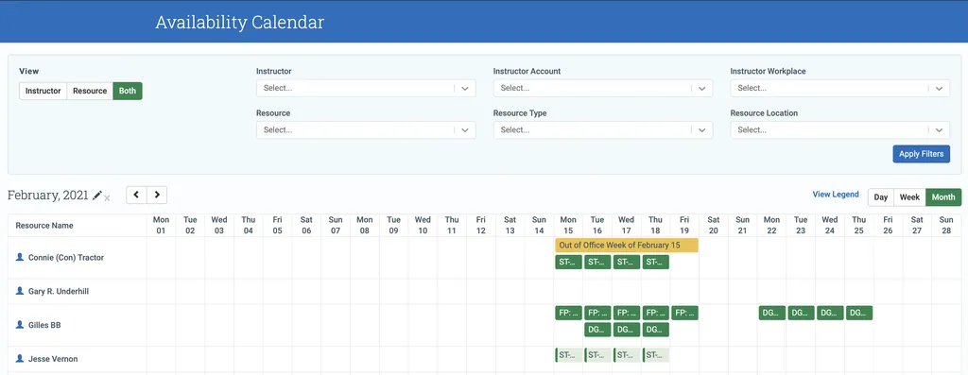This screenshot has width=968, height=375.
Task: Click person icon next to Connie (Con) Tractor
Action: [20, 257]
